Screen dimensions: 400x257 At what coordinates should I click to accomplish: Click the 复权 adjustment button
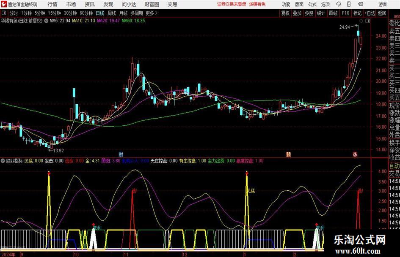click(x=285, y=13)
